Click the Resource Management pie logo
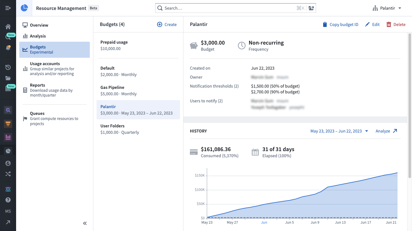This screenshot has height=231, width=412. click(x=24, y=8)
